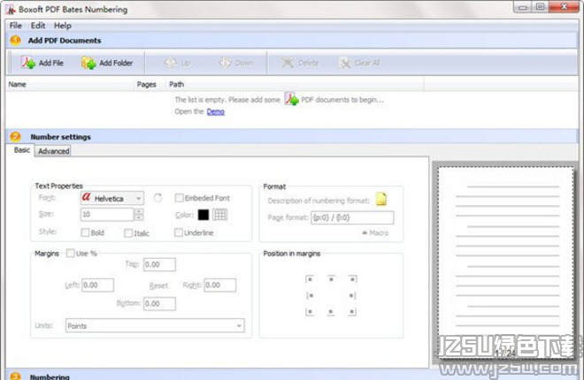Select top-center margin position
This screenshot has height=380, width=584.
point(331,278)
